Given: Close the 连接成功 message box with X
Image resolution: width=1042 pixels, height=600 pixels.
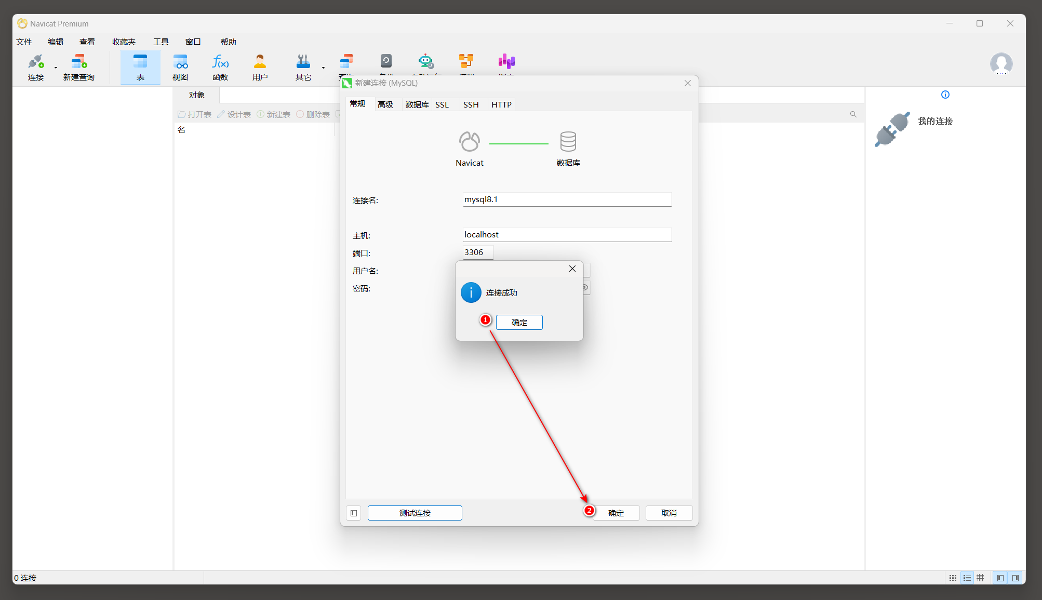Looking at the screenshot, I should point(572,269).
